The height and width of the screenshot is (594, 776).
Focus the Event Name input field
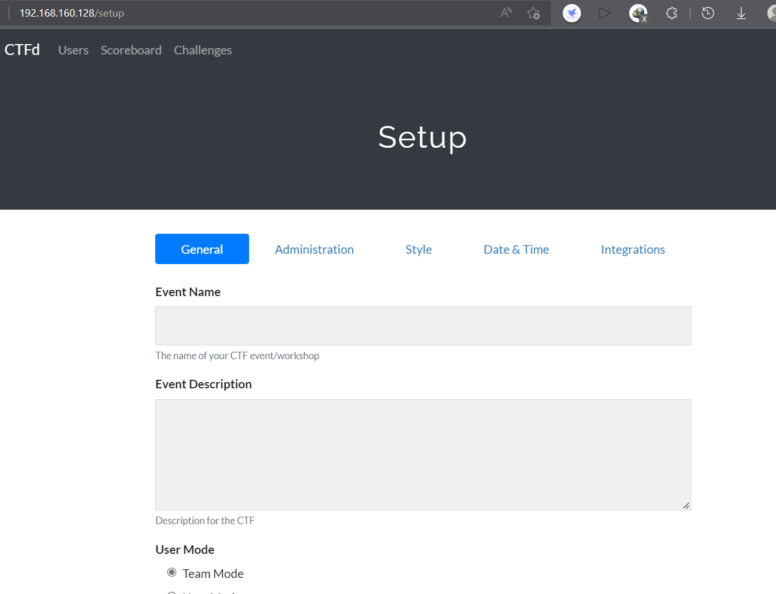point(423,326)
